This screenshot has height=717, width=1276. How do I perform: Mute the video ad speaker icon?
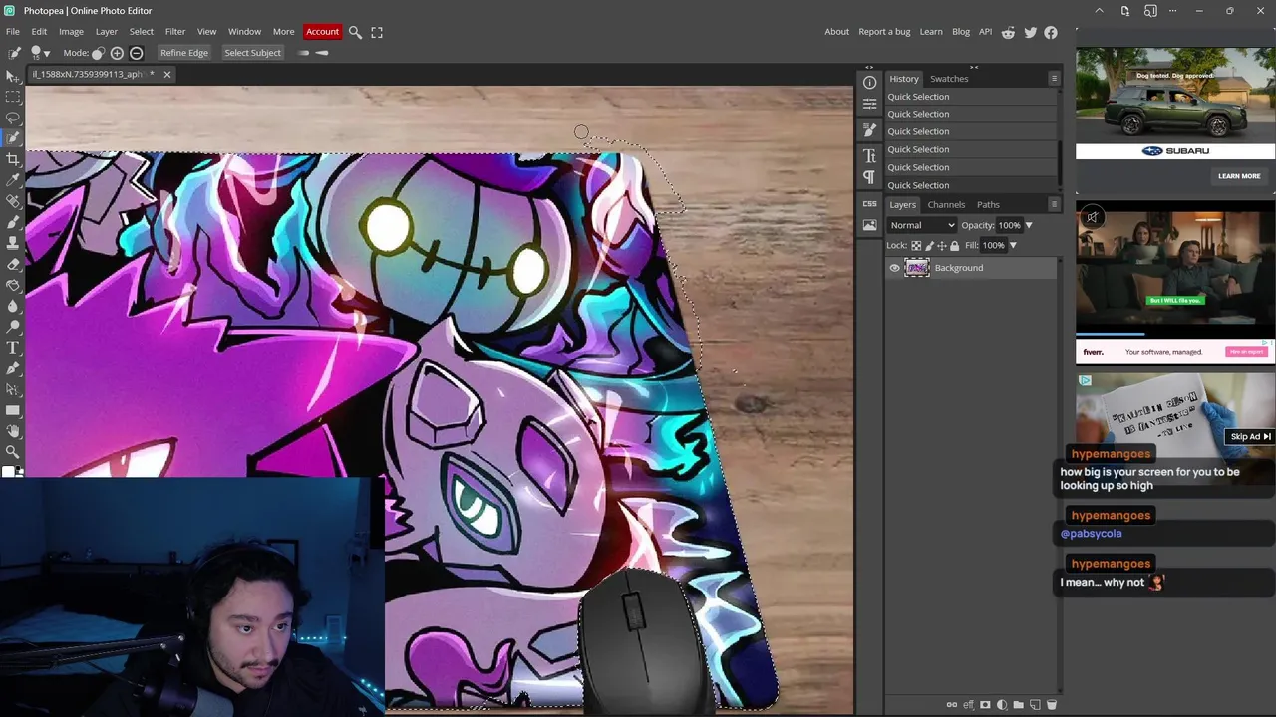click(x=1092, y=217)
